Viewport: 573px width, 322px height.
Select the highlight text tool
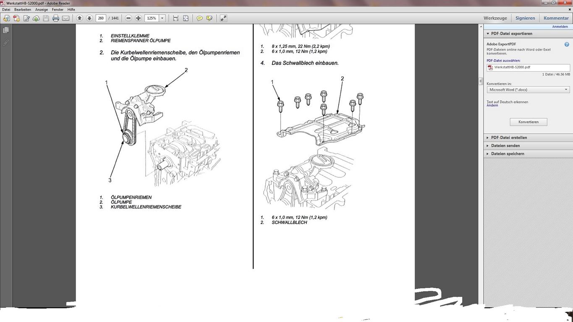pyautogui.click(x=209, y=18)
